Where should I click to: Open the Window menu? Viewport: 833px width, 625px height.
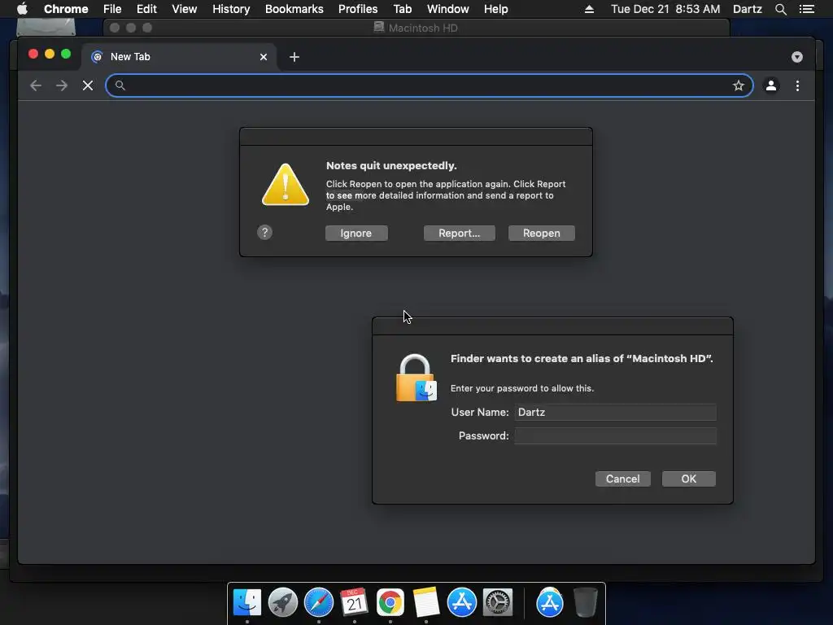tap(448, 9)
